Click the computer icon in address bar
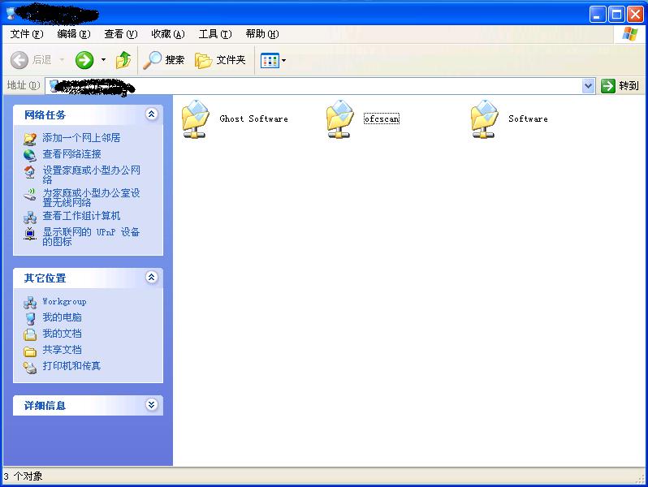This screenshot has width=648, height=487. pos(54,86)
